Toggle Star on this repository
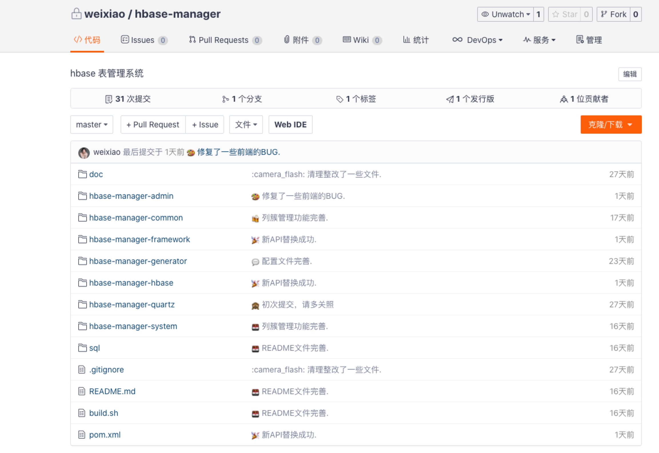The width and height of the screenshot is (659, 453). coord(564,14)
